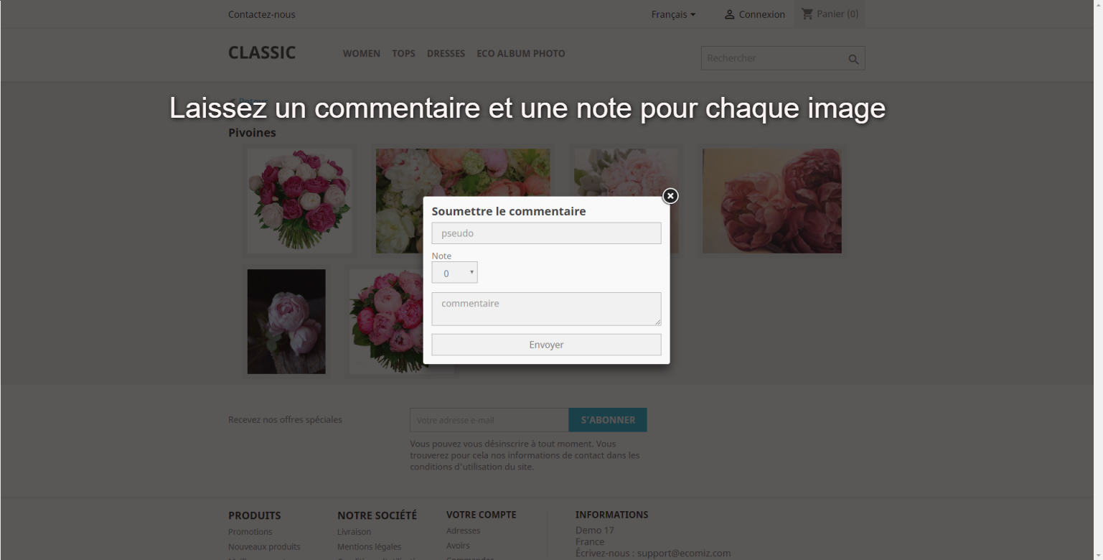The height and width of the screenshot is (560, 1103).
Task: Click the NOTRE SOCIÉTÉ footer heading
Action: point(377,515)
